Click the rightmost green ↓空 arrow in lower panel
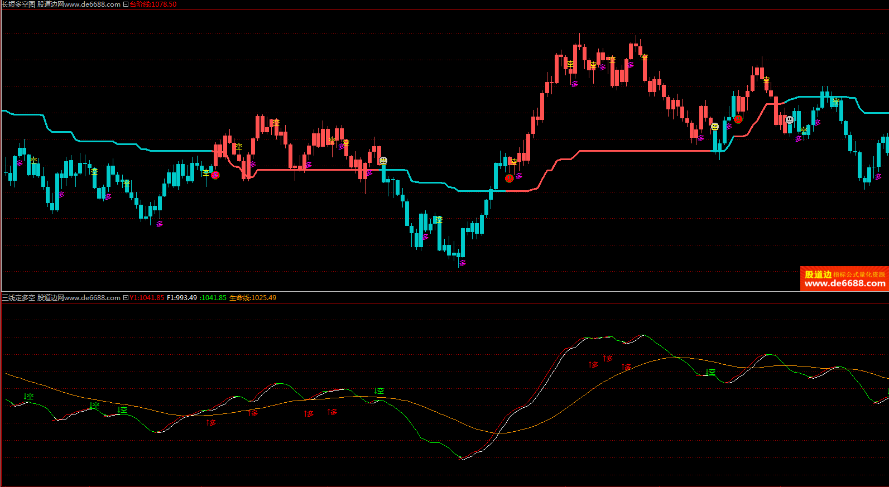Image resolution: width=889 pixels, height=487 pixels. click(x=710, y=372)
